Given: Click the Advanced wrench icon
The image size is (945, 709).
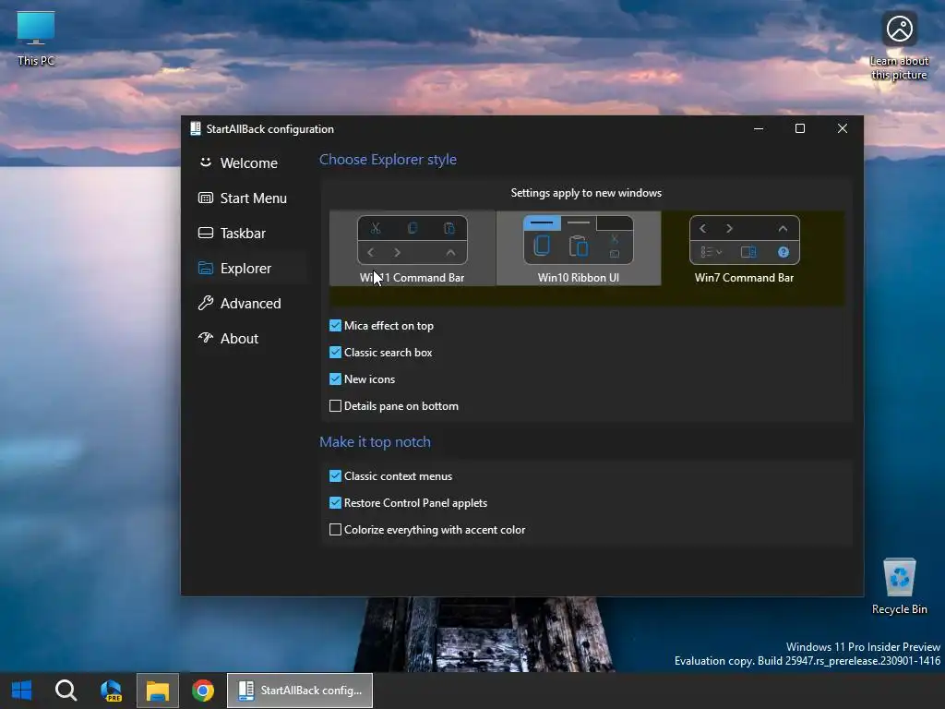Looking at the screenshot, I should tap(206, 303).
